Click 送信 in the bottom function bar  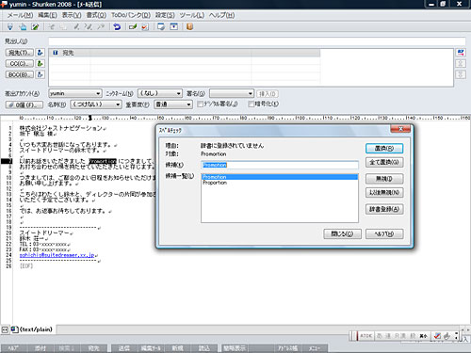pos(123,348)
